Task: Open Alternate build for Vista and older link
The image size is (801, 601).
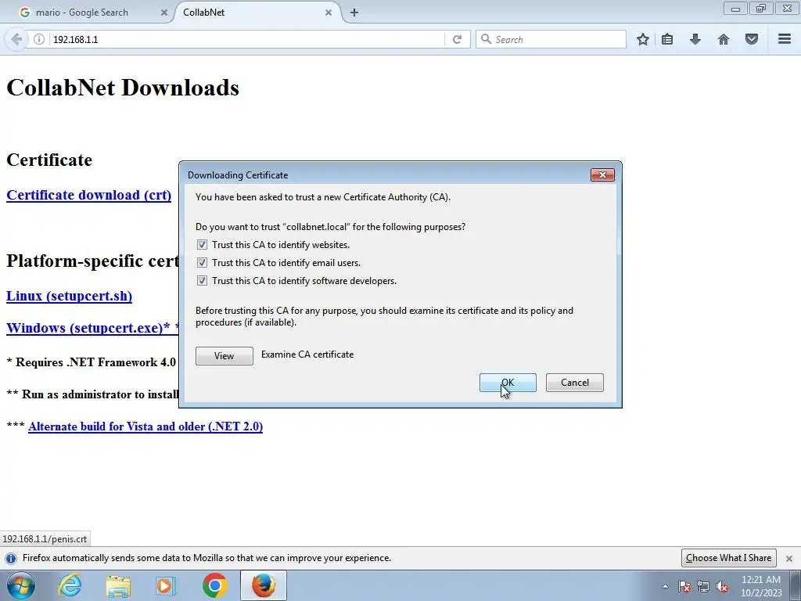Action: pos(145,426)
